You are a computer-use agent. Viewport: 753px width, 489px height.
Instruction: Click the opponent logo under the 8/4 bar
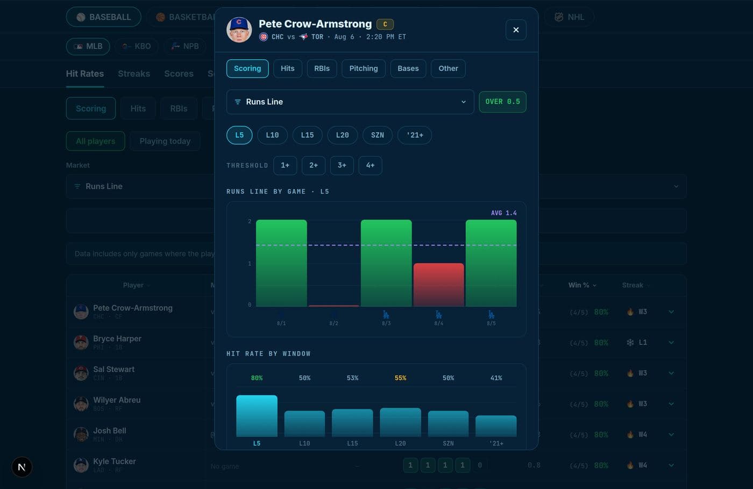[439, 314]
